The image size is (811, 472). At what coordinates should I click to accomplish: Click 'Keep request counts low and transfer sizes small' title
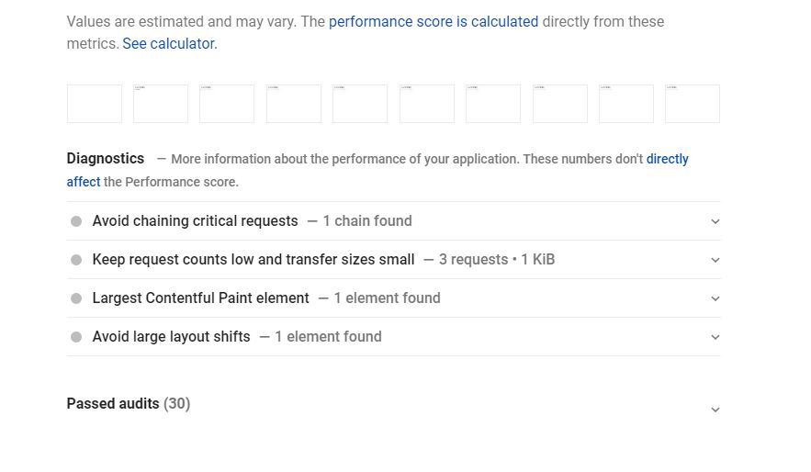[253, 260]
